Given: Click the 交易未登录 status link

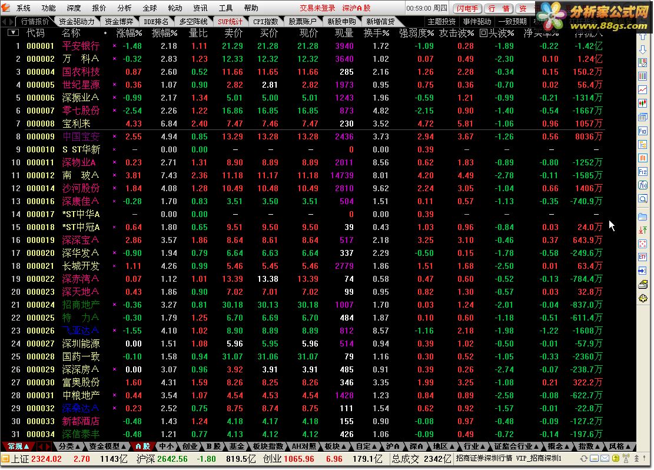Looking at the screenshot, I should (317, 8).
